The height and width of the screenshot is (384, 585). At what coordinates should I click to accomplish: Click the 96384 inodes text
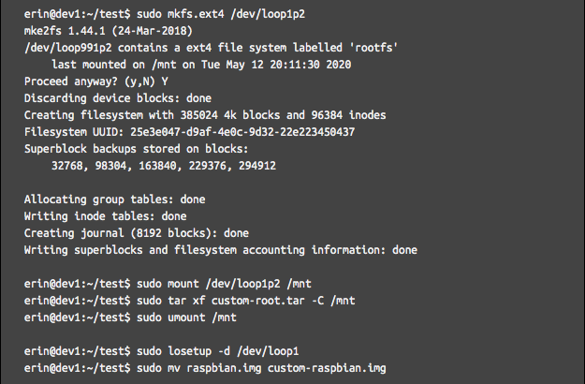348,115
